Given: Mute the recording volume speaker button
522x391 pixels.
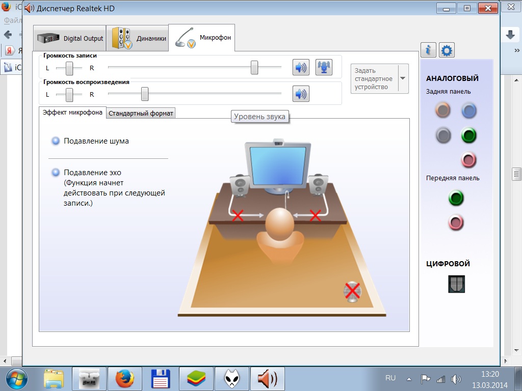Looking at the screenshot, I should coord(301,68).
